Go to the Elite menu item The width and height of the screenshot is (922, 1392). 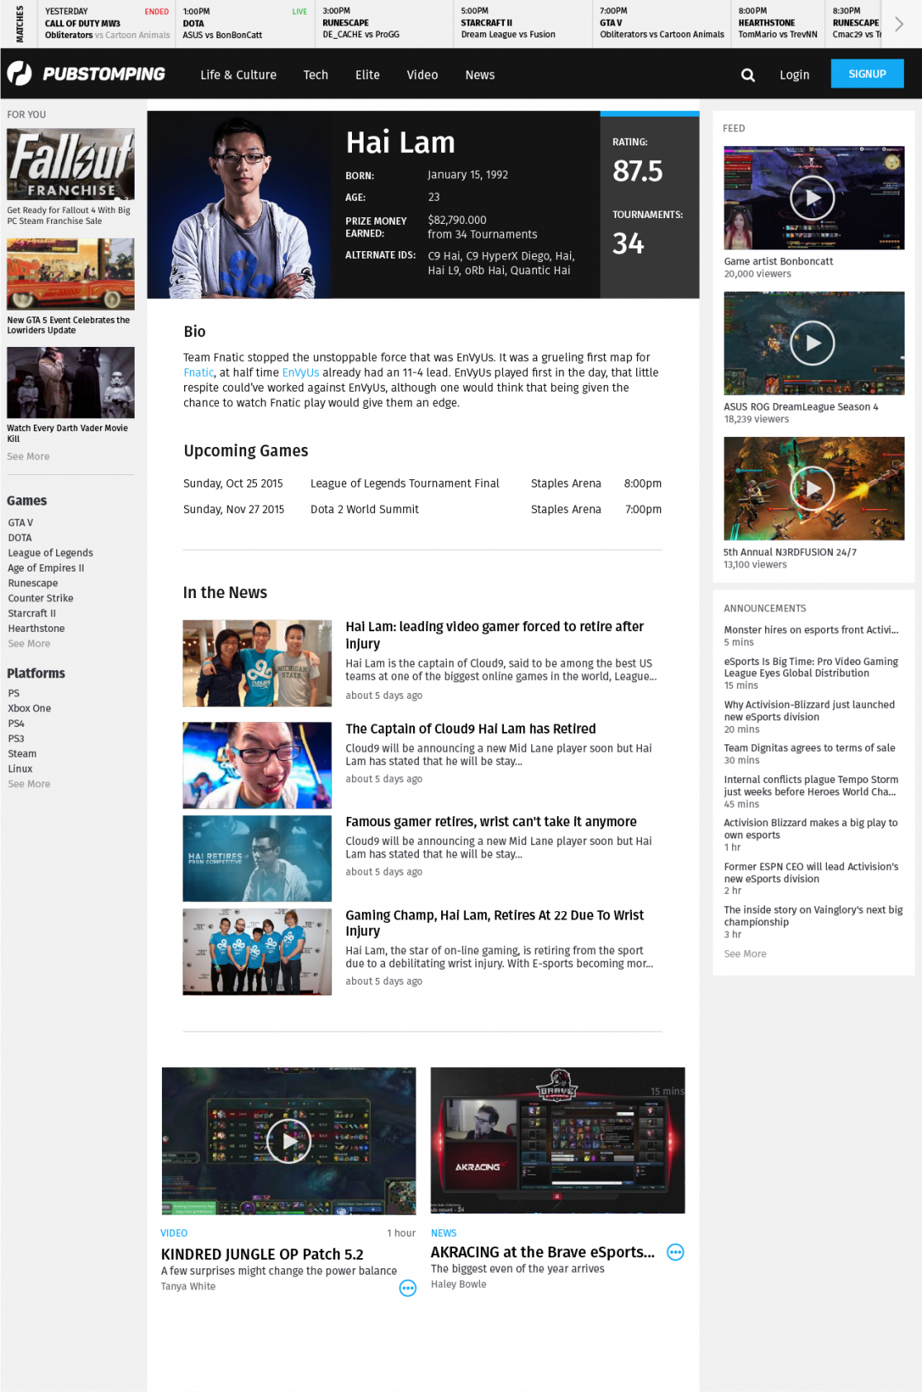367,75
